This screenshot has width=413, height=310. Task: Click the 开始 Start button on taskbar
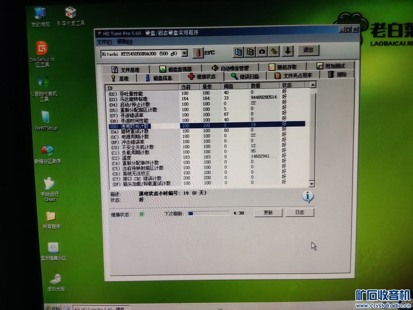coord(52,308)
